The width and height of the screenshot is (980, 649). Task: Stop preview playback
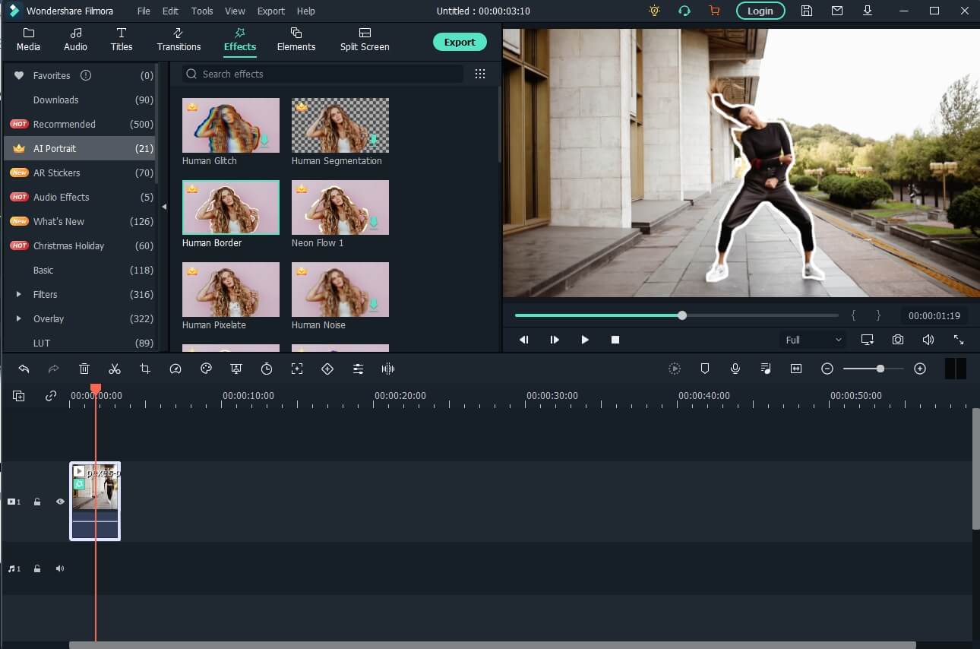point(615,340)
